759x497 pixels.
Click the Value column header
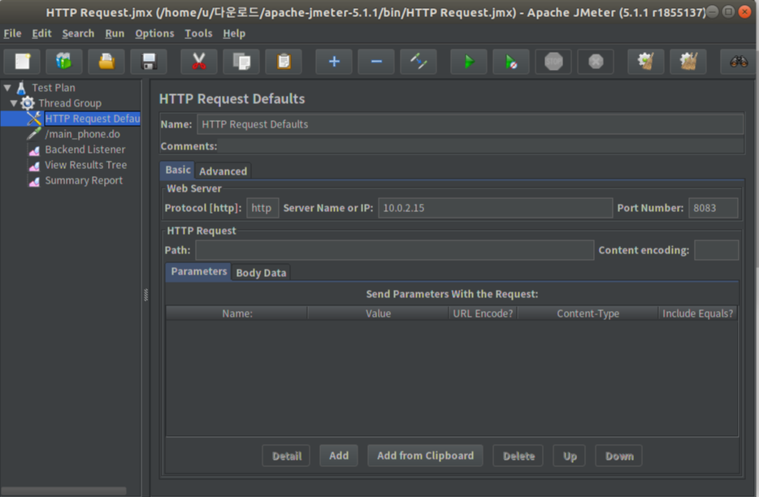coord(378,313)
